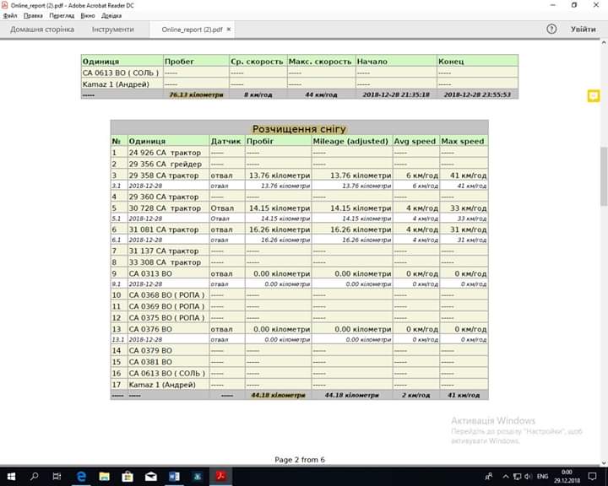Switch to Інструменти tab
The width and height of the screenshot is (608, 486).
113,30
